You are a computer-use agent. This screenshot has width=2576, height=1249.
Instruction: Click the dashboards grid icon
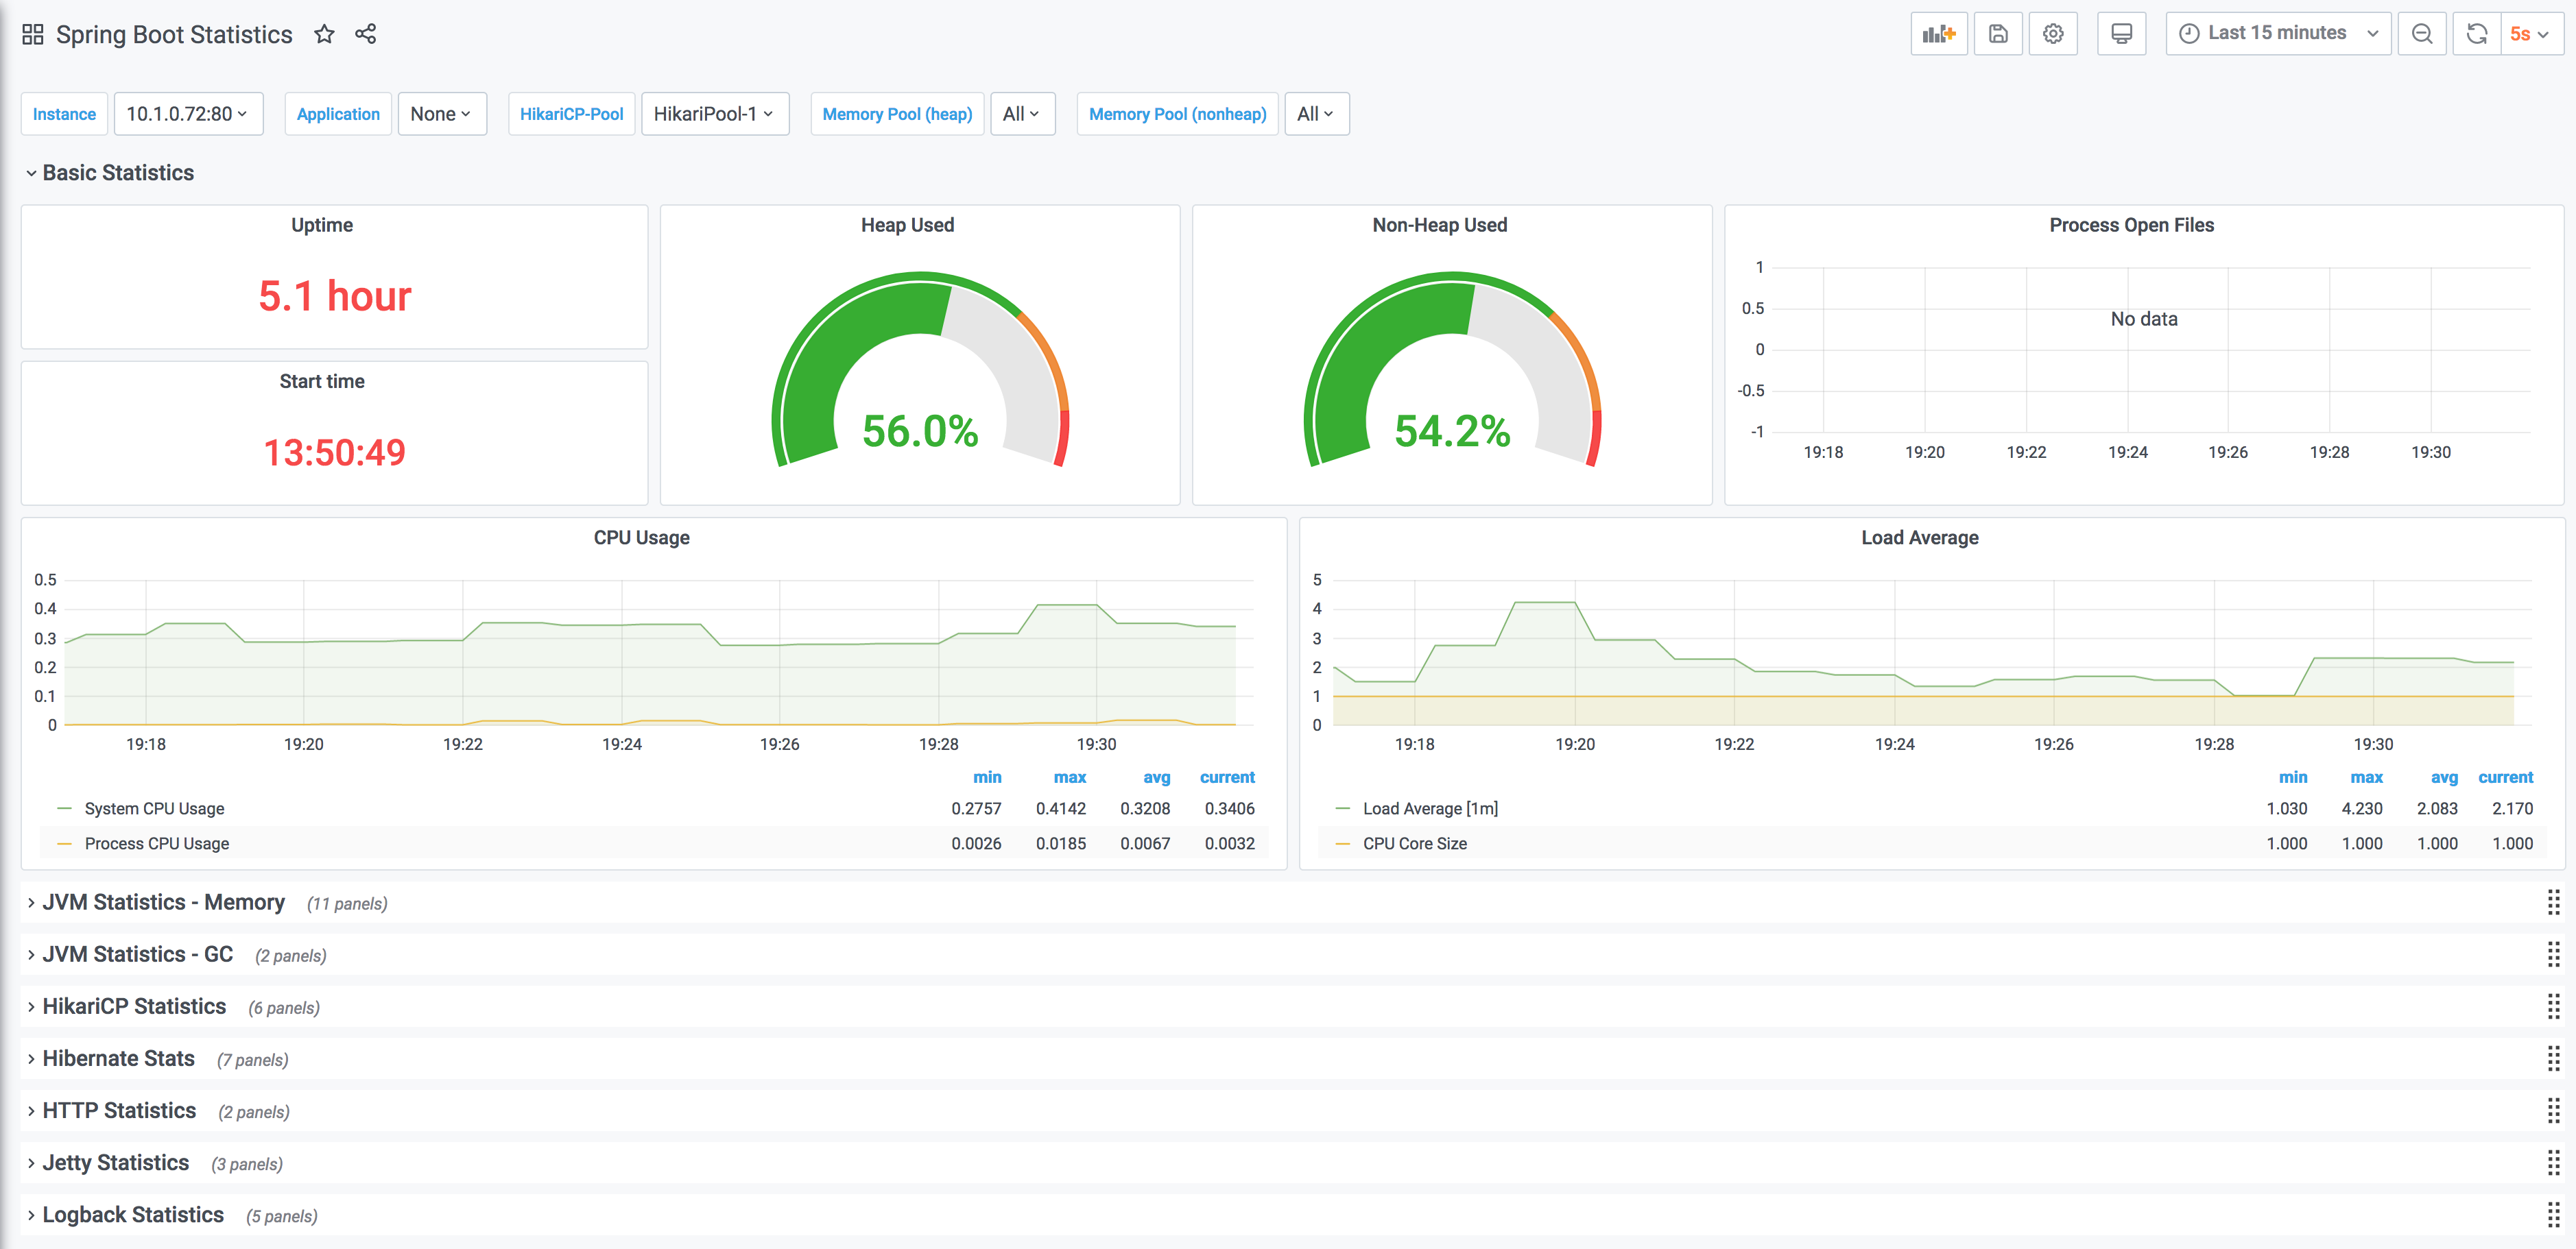click(x=32, y=35)
